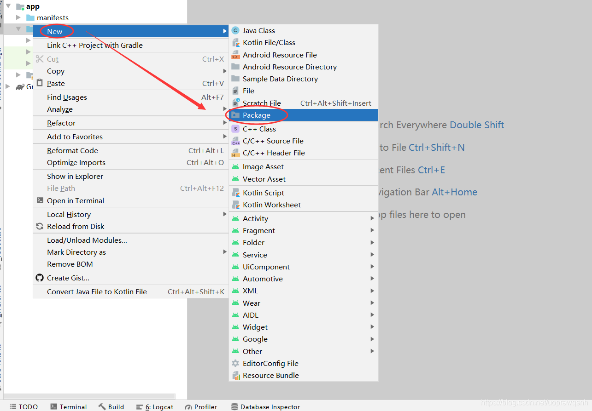Select Wear in New submenu

(x=304, y=303)
